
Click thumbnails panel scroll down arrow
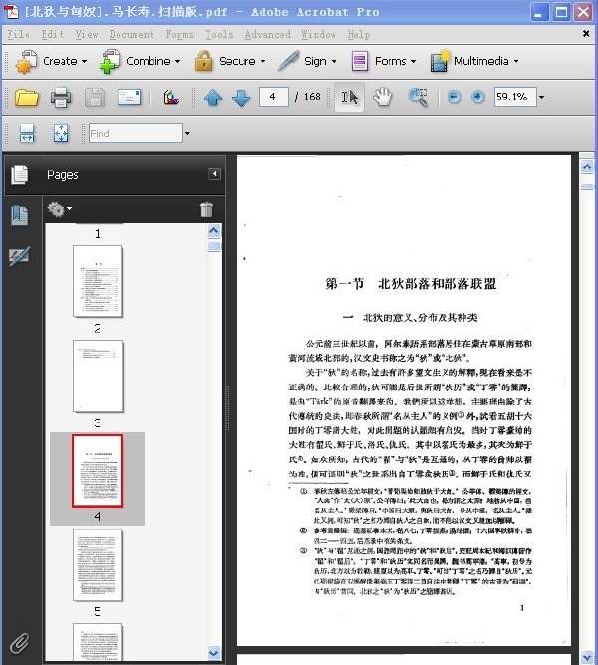pyautogui.click(x=214, y=653)
